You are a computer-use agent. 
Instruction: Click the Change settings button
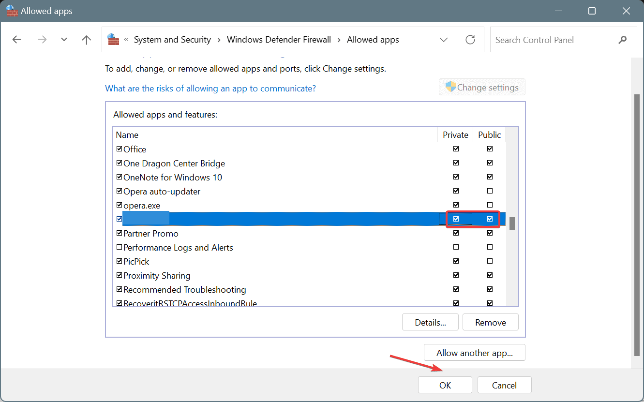(x=482, y=88)
